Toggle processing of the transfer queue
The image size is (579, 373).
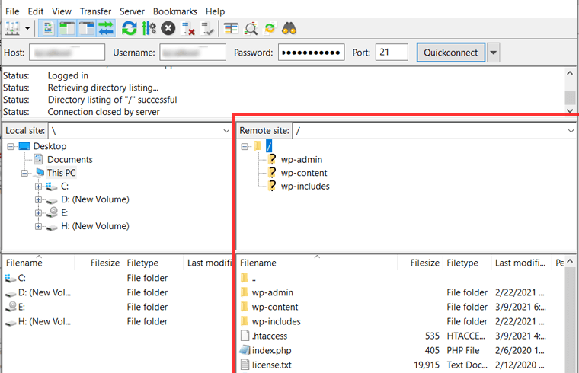tap(149, 29)
